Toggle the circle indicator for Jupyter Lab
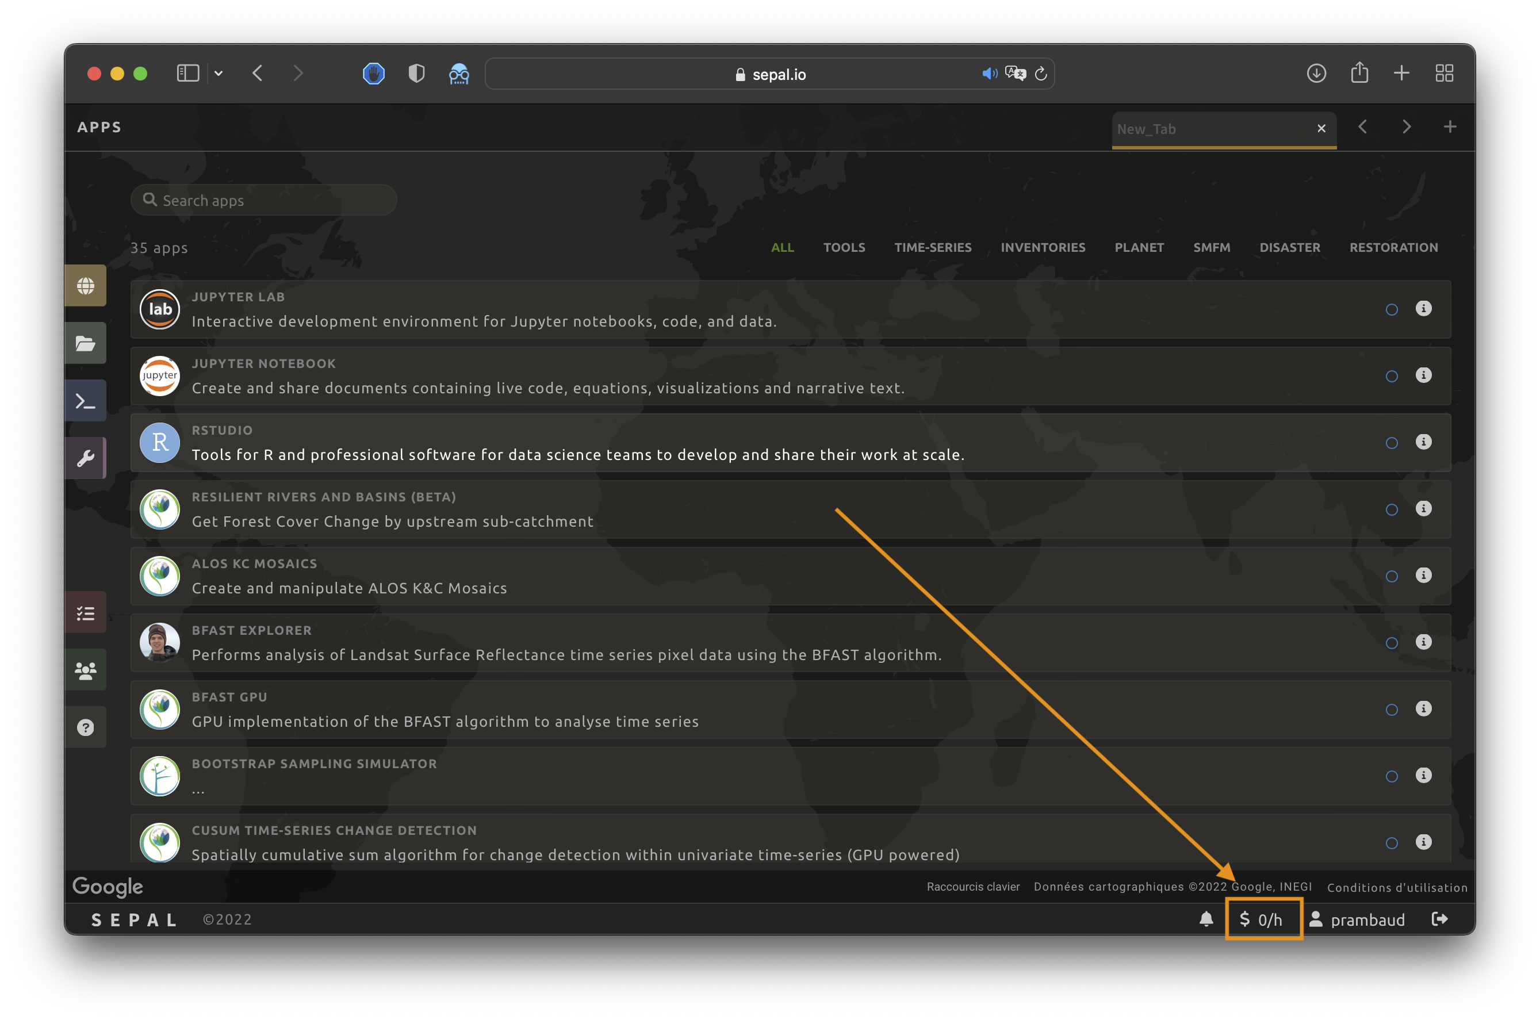The height and width of the screenshot is (1020, 1540). (x=1392, y=310)
